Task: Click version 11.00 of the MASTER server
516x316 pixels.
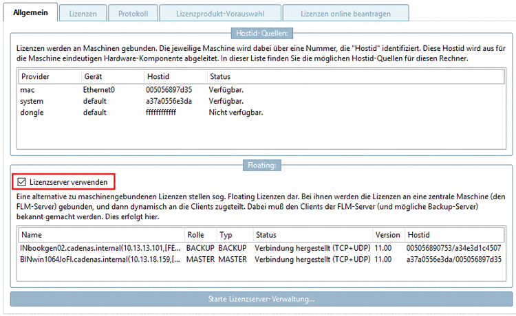Action: pyautogui.click(x=383, y=259)
